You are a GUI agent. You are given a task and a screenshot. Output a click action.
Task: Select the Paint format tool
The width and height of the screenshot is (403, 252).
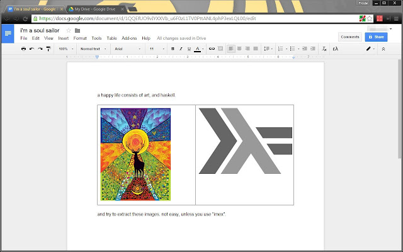click(48, 49)
